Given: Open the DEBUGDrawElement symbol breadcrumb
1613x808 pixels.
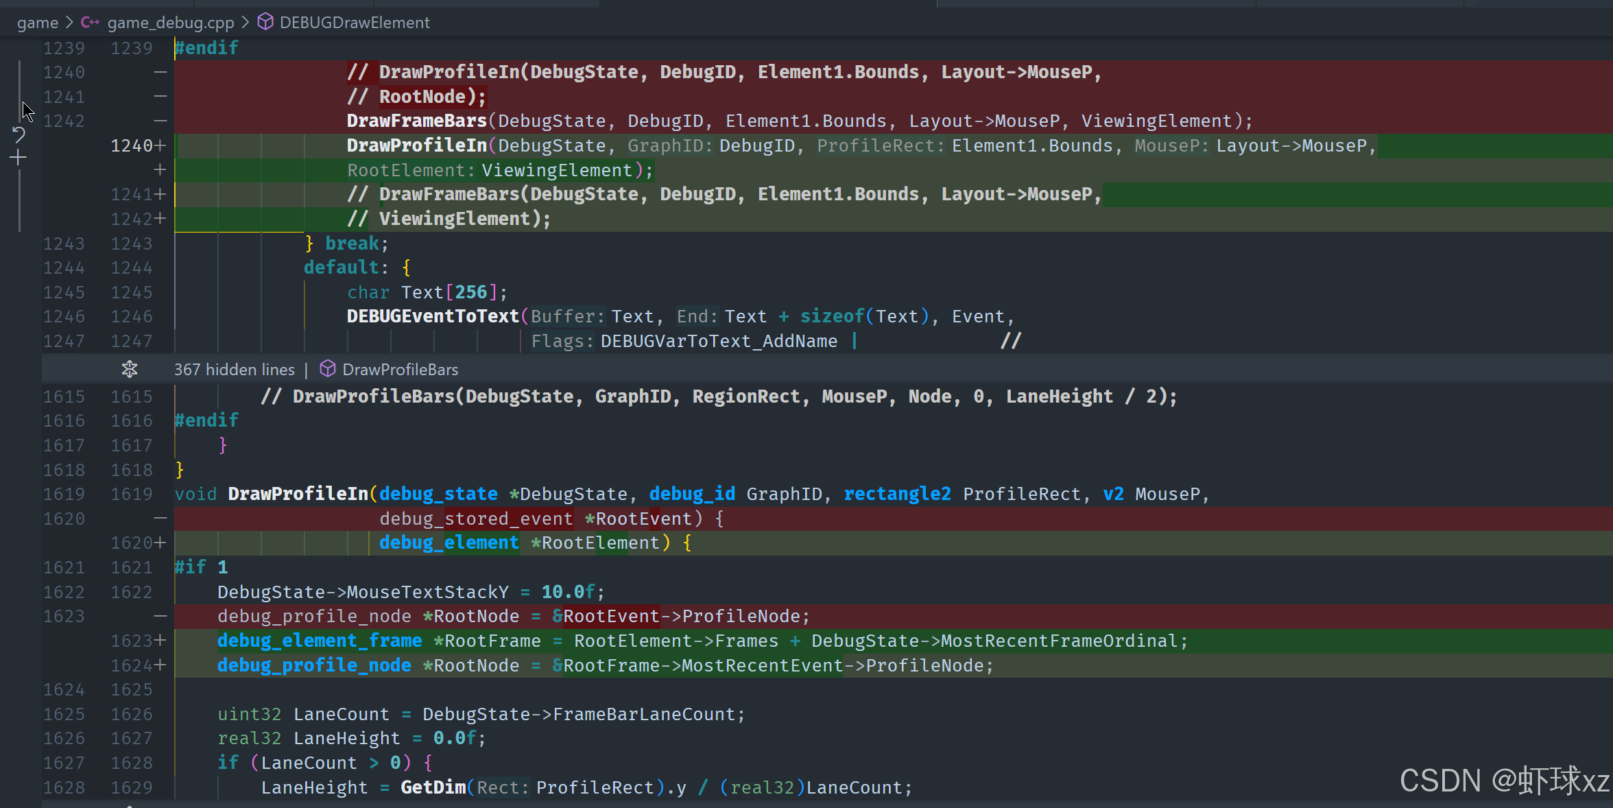Looking at the screenshot, I should click(x=355, y=23).
